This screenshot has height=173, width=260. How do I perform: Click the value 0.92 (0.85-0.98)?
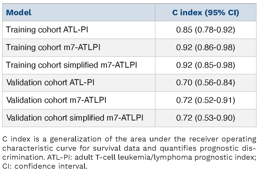pos(205,65)
